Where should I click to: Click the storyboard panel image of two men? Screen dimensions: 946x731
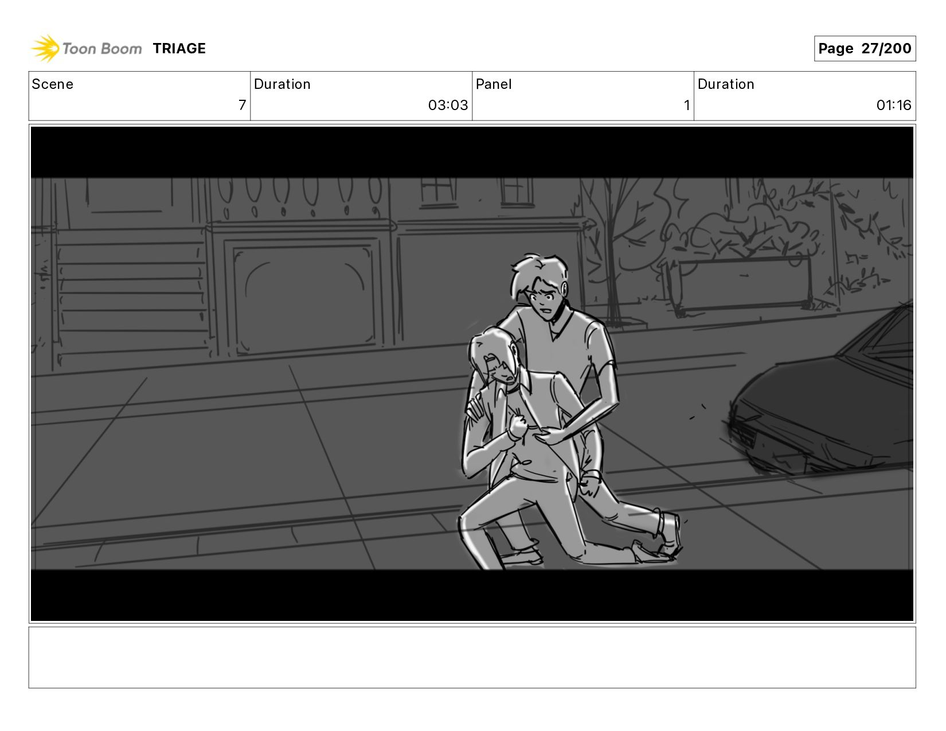[472, 374]
